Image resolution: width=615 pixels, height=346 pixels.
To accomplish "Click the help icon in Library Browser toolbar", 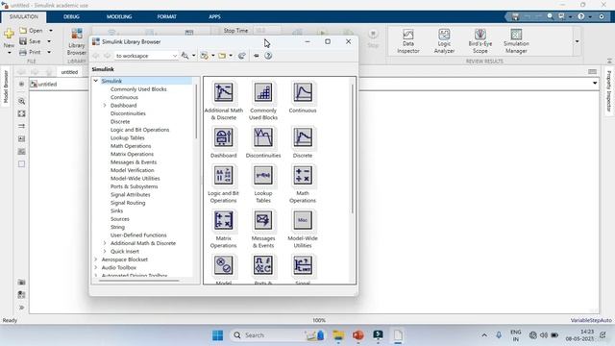I will click(268, 56).
